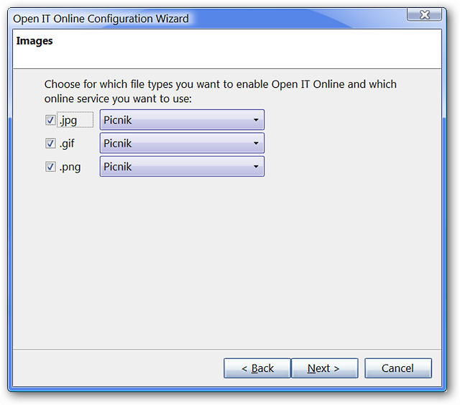Click the .gif label text
460x405 pixels.
67,143
